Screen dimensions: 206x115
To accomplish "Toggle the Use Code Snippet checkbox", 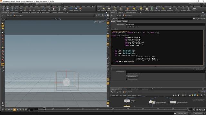I will pyautogui.click(x=127, y=27).
